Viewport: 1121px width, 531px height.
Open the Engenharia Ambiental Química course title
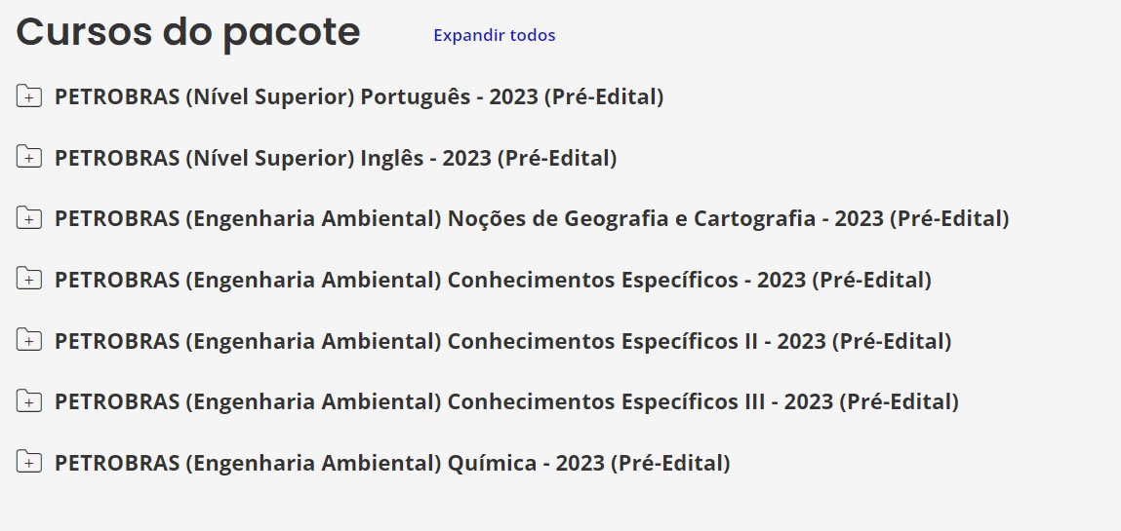tap(392, 463)
